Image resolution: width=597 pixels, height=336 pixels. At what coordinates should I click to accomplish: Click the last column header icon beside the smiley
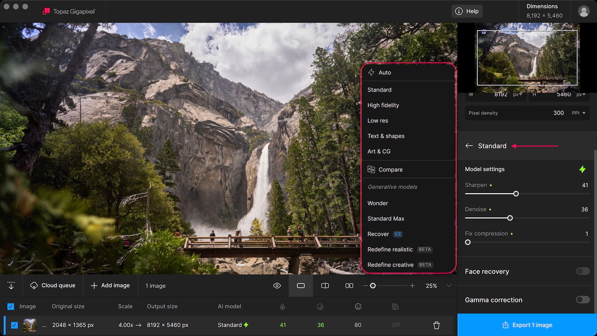click(396, 307)
